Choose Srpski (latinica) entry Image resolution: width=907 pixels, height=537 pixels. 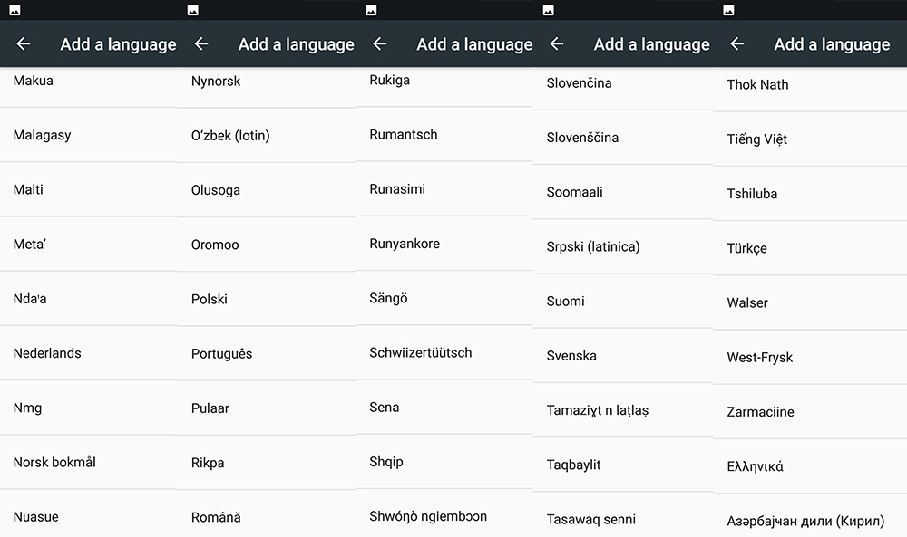[x=593, y=246]
